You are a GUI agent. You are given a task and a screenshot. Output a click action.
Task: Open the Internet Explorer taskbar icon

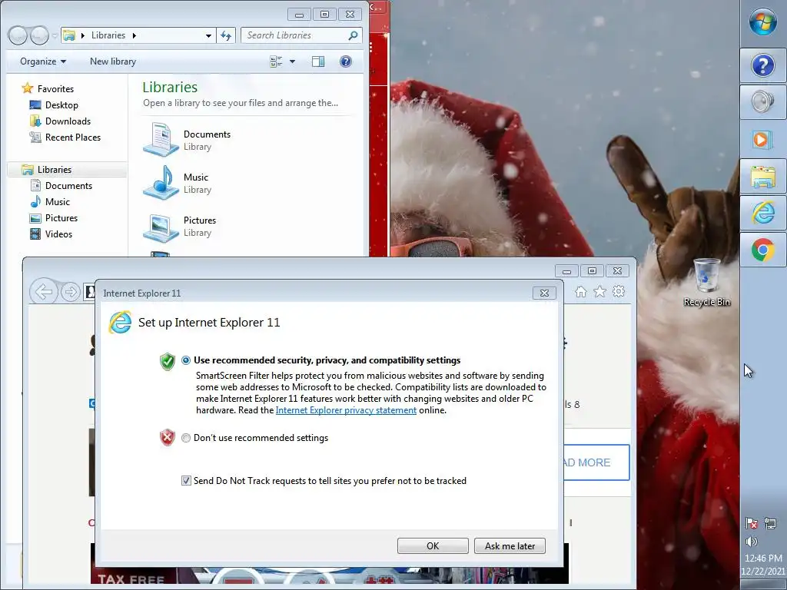click(763, 214)
